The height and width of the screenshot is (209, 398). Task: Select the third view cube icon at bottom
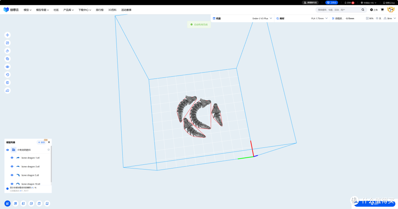click(x=23, y=203)
